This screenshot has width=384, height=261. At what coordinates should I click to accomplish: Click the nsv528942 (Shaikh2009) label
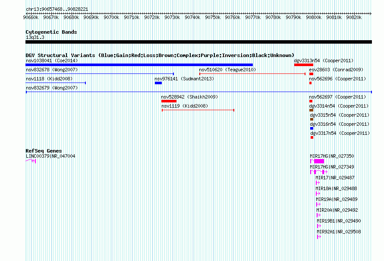[189, 97]
